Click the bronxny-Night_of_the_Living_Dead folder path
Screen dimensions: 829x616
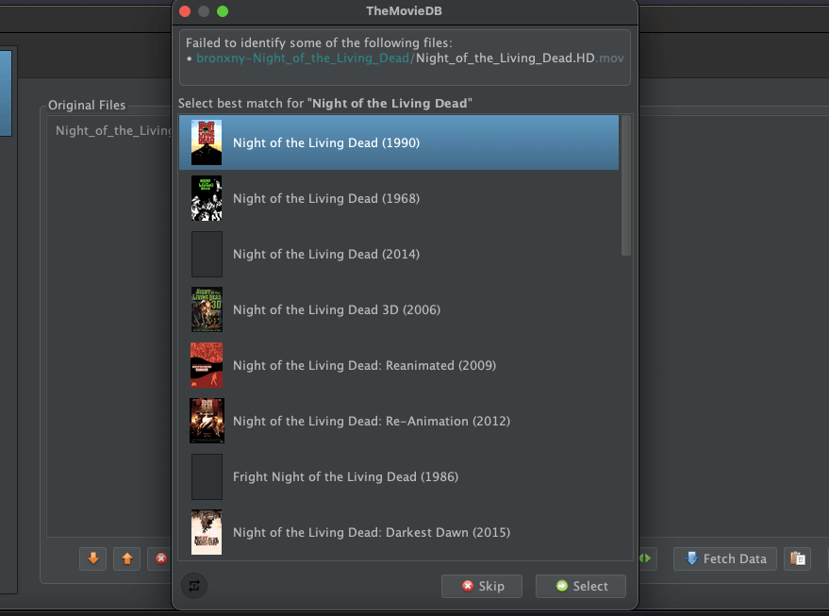point(303,58)
